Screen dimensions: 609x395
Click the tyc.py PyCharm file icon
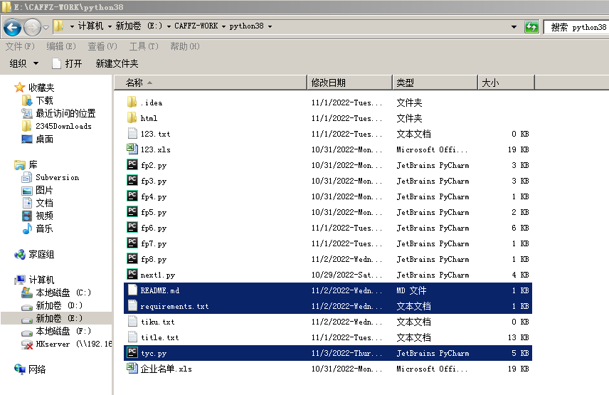pyautogui.click(x=132, y=353)
